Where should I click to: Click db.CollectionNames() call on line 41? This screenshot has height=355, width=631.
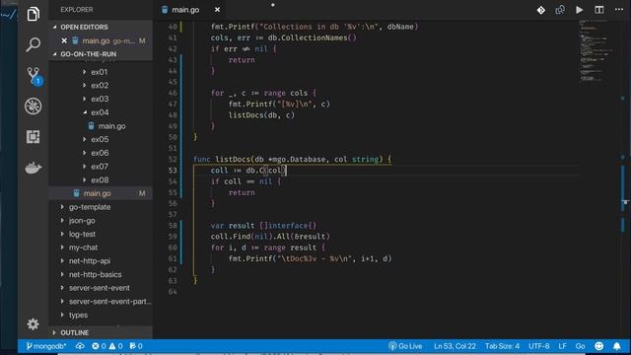(x=313, y=37)
